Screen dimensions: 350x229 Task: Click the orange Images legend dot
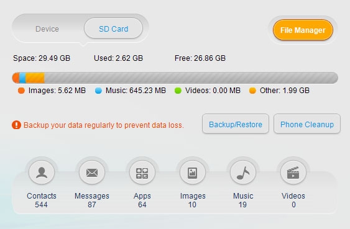click(x=21, y=91)
